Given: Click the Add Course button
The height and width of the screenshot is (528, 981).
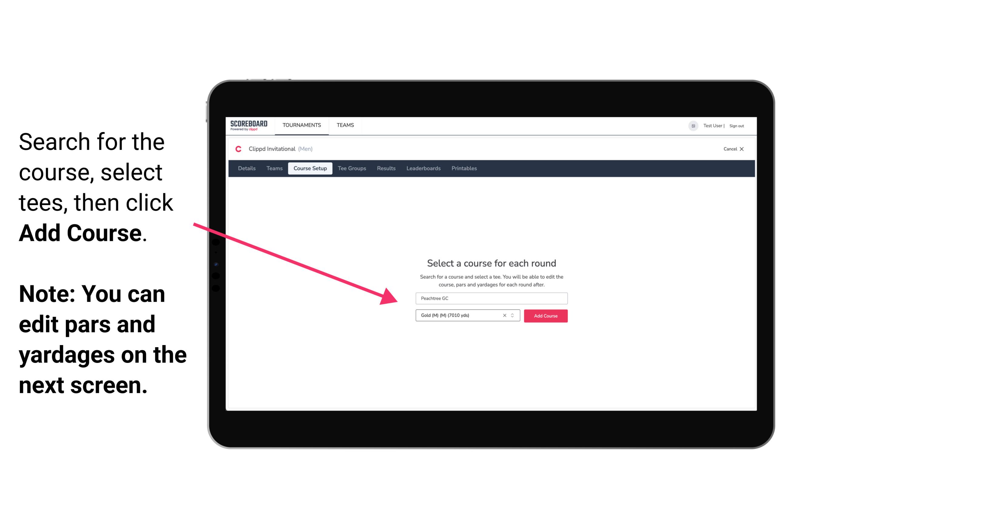Looking at the screenshot, I should 545,316.
